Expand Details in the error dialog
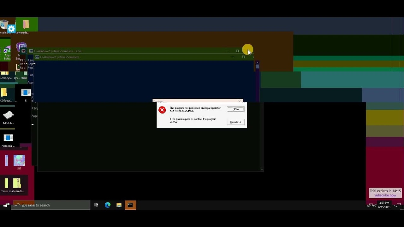Viewport: 404px width, 227px height. click(235, 122)
